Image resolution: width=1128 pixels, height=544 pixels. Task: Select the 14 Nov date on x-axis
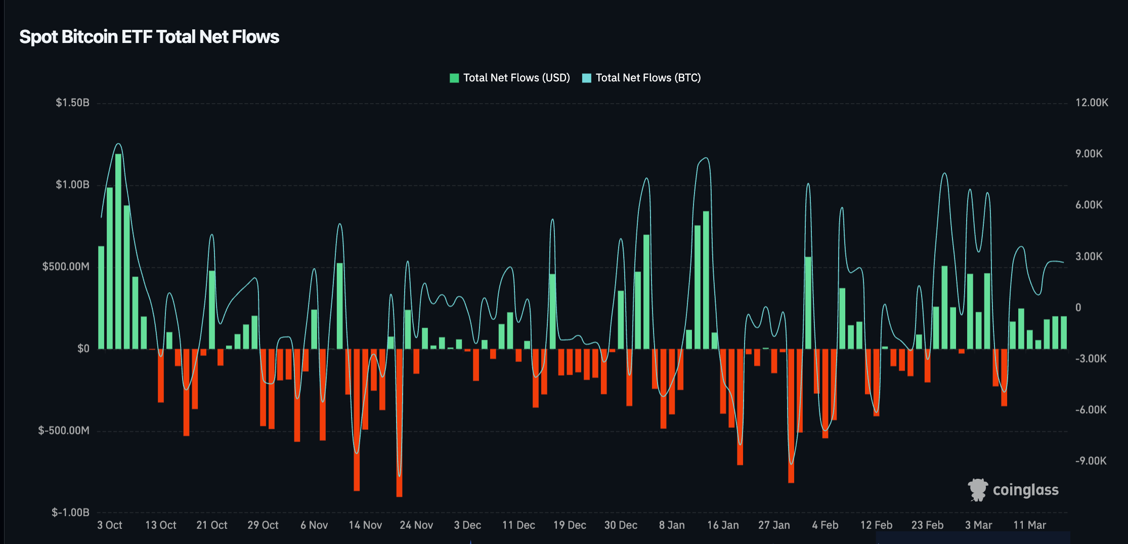coord(365,525)
